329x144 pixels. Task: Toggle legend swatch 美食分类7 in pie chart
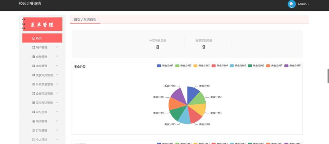pos(268,66)
